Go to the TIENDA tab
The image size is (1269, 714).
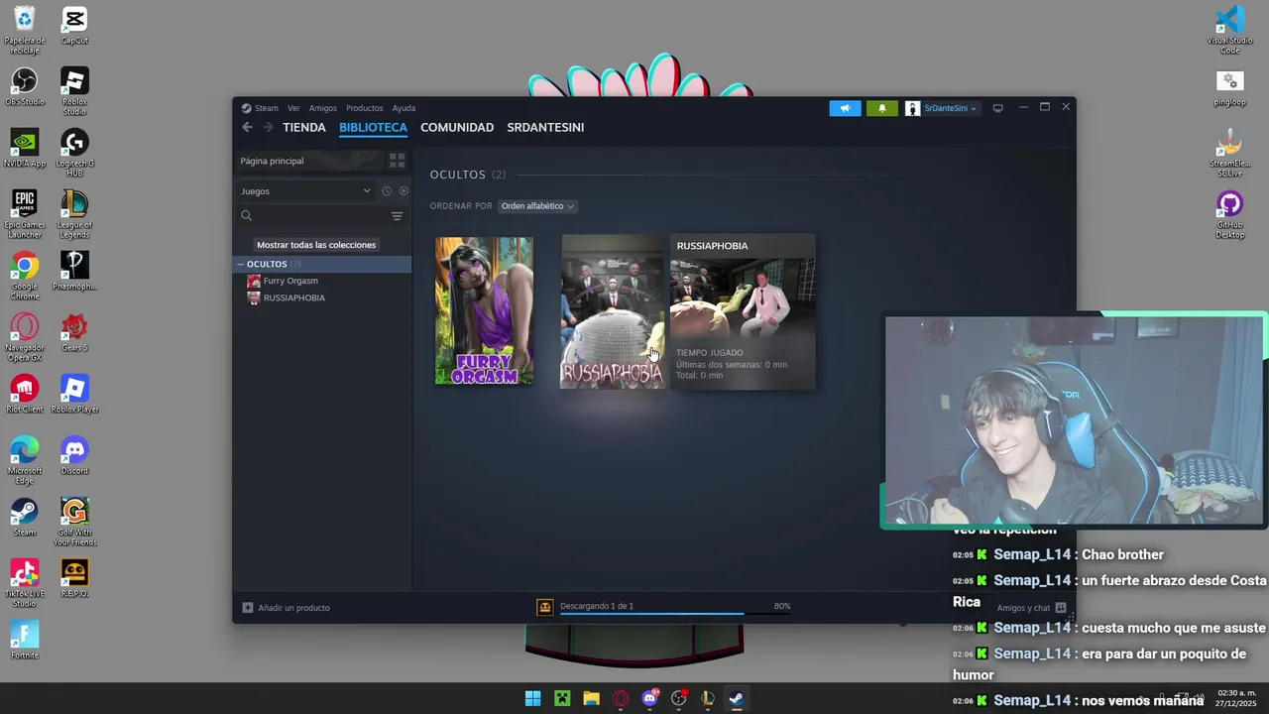[x=303, y=127]
